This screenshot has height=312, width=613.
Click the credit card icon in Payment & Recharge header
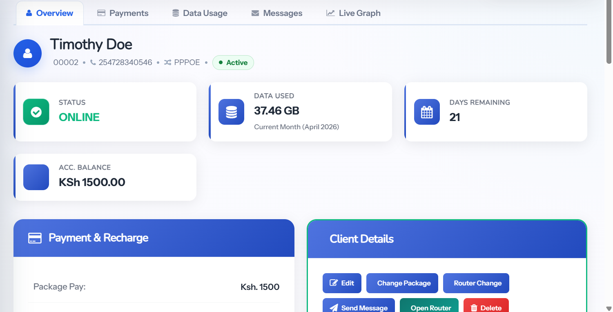(35, 238)
